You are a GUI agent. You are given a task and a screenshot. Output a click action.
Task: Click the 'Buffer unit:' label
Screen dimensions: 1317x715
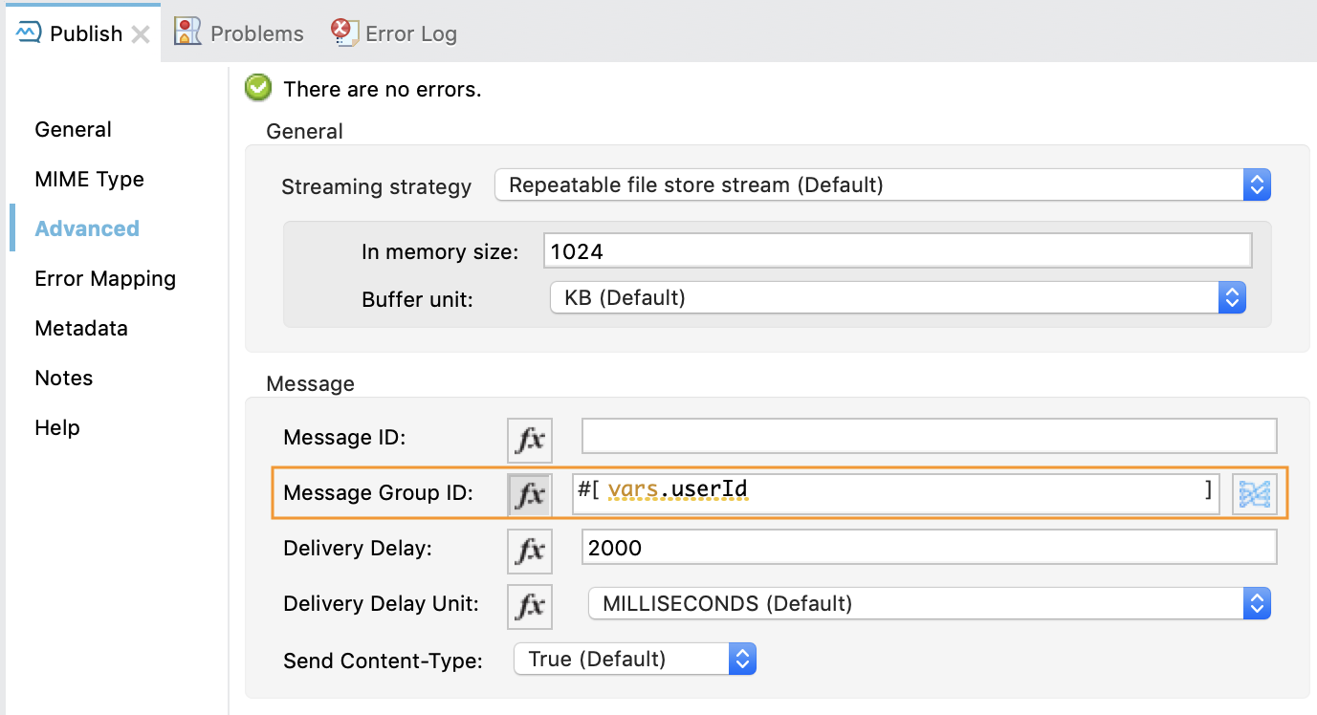[x=418, y=299]
